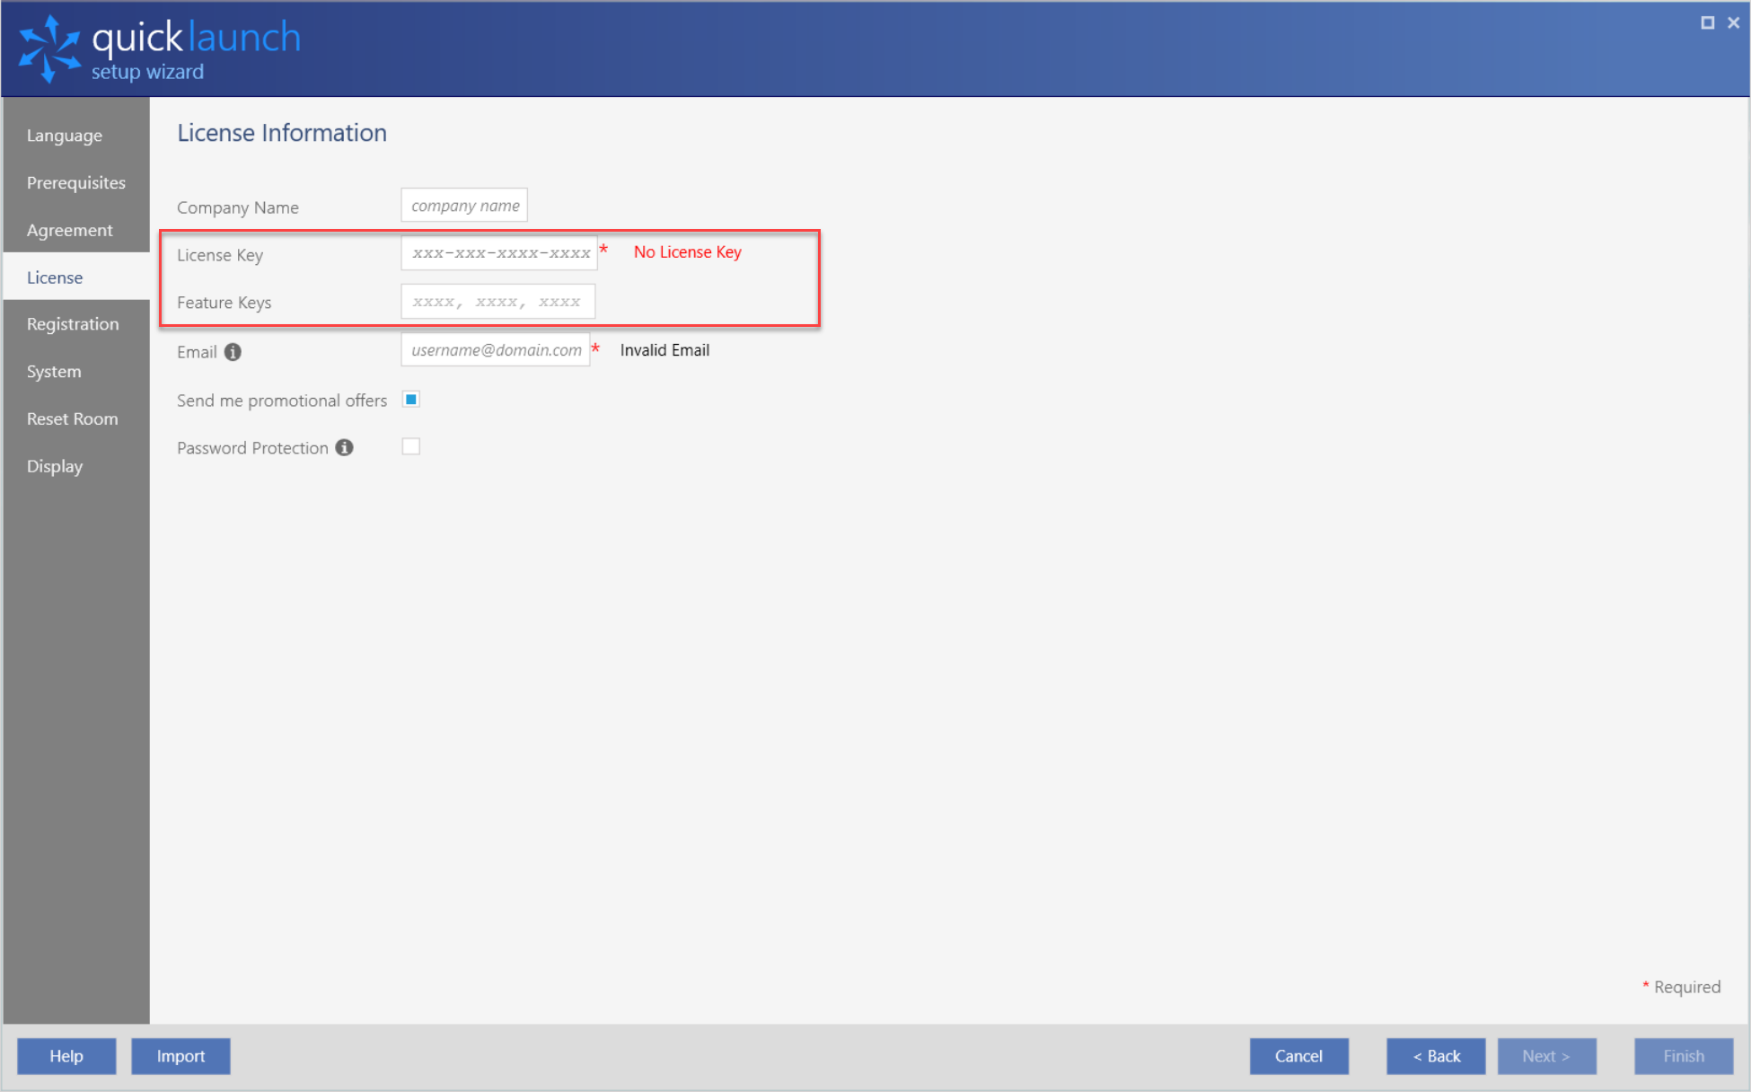Go back to the previous step
Image resolution: width=1751 pixels, height=1092 pixels.
[x=1435, y=1056]
